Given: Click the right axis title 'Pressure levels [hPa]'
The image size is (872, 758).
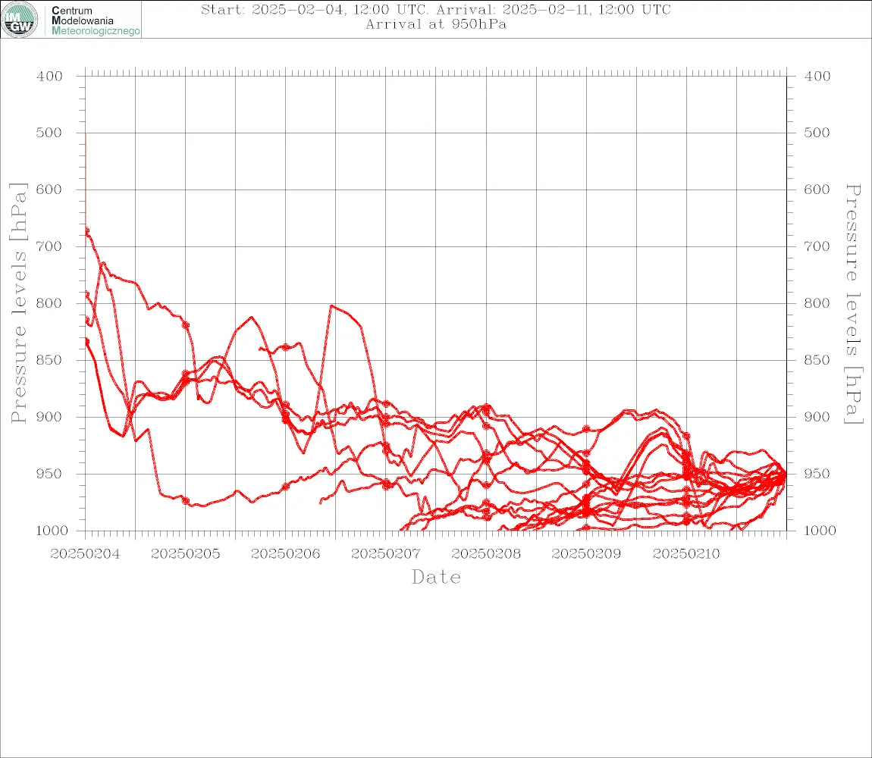Looking at the screenshot, I should (854, 304).
